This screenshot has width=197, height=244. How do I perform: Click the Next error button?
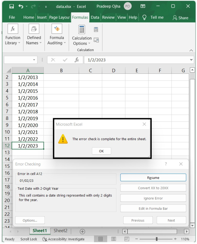171,220
